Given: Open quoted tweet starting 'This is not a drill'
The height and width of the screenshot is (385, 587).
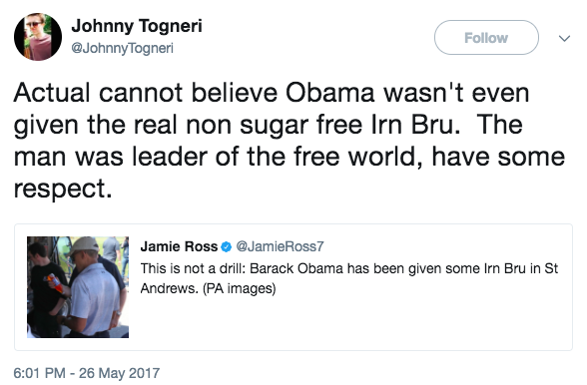Looking at the screenshot, I should coord(349,278).
